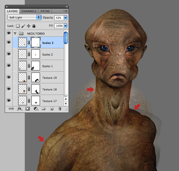Switch to the Channels tab

pyautogui.click(x=29, y=11)
